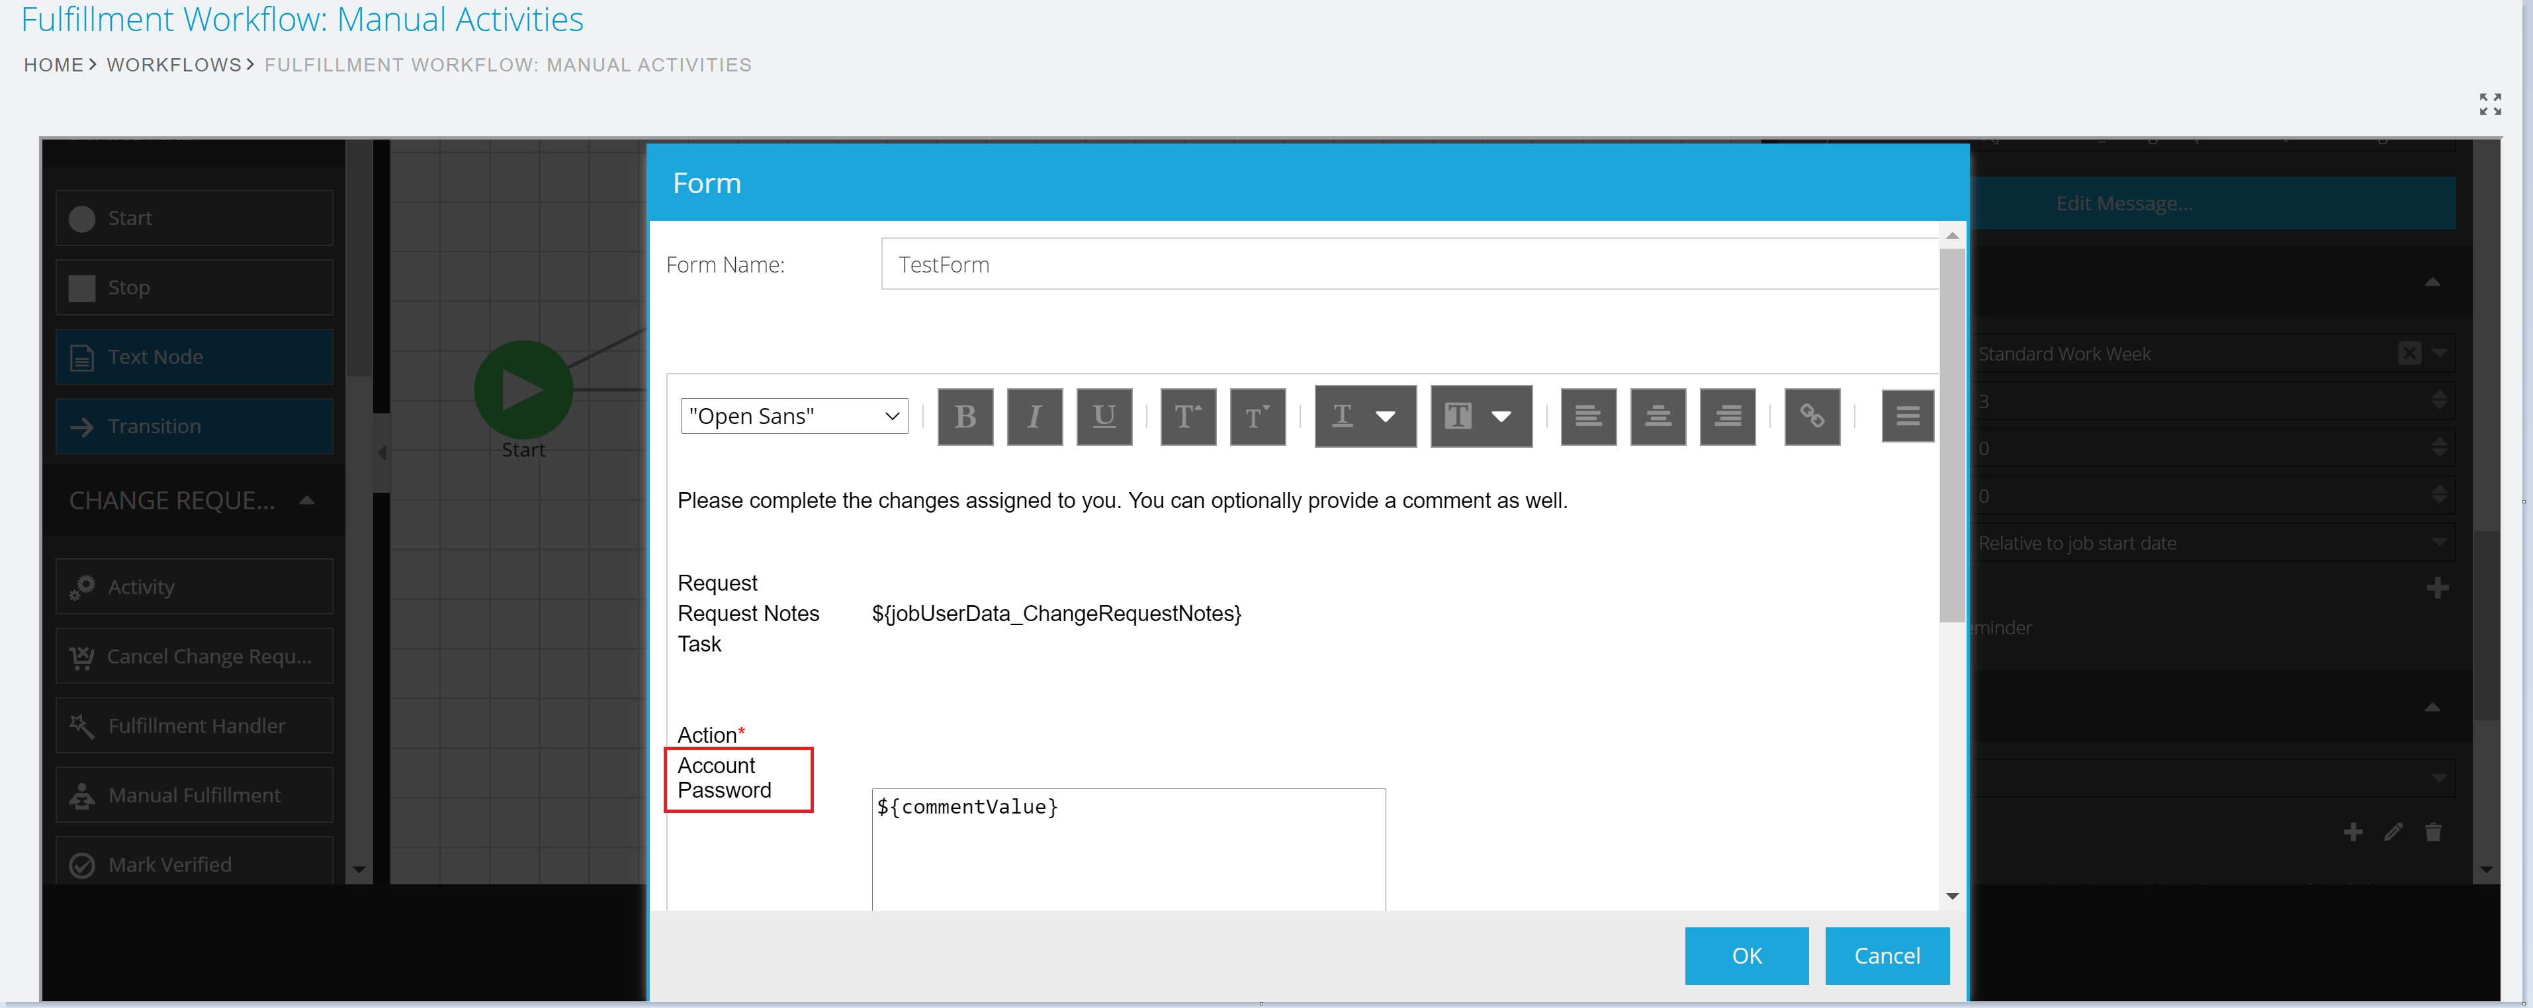Center align the text

tap(1658, 417)
